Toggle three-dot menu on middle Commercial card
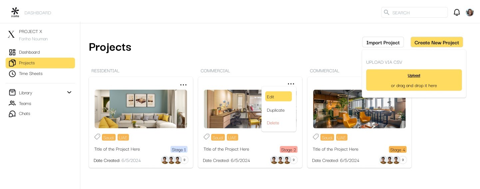The image size is (480, 189). (291, 84)
